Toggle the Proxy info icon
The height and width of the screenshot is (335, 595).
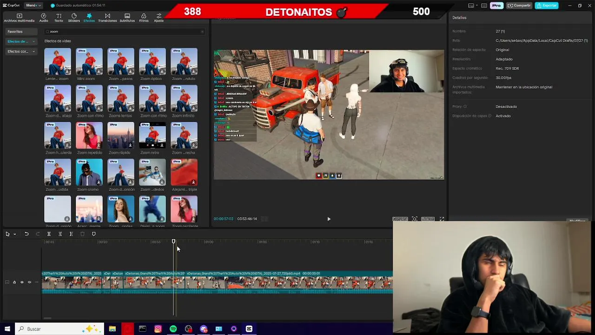tap(465, 107)
